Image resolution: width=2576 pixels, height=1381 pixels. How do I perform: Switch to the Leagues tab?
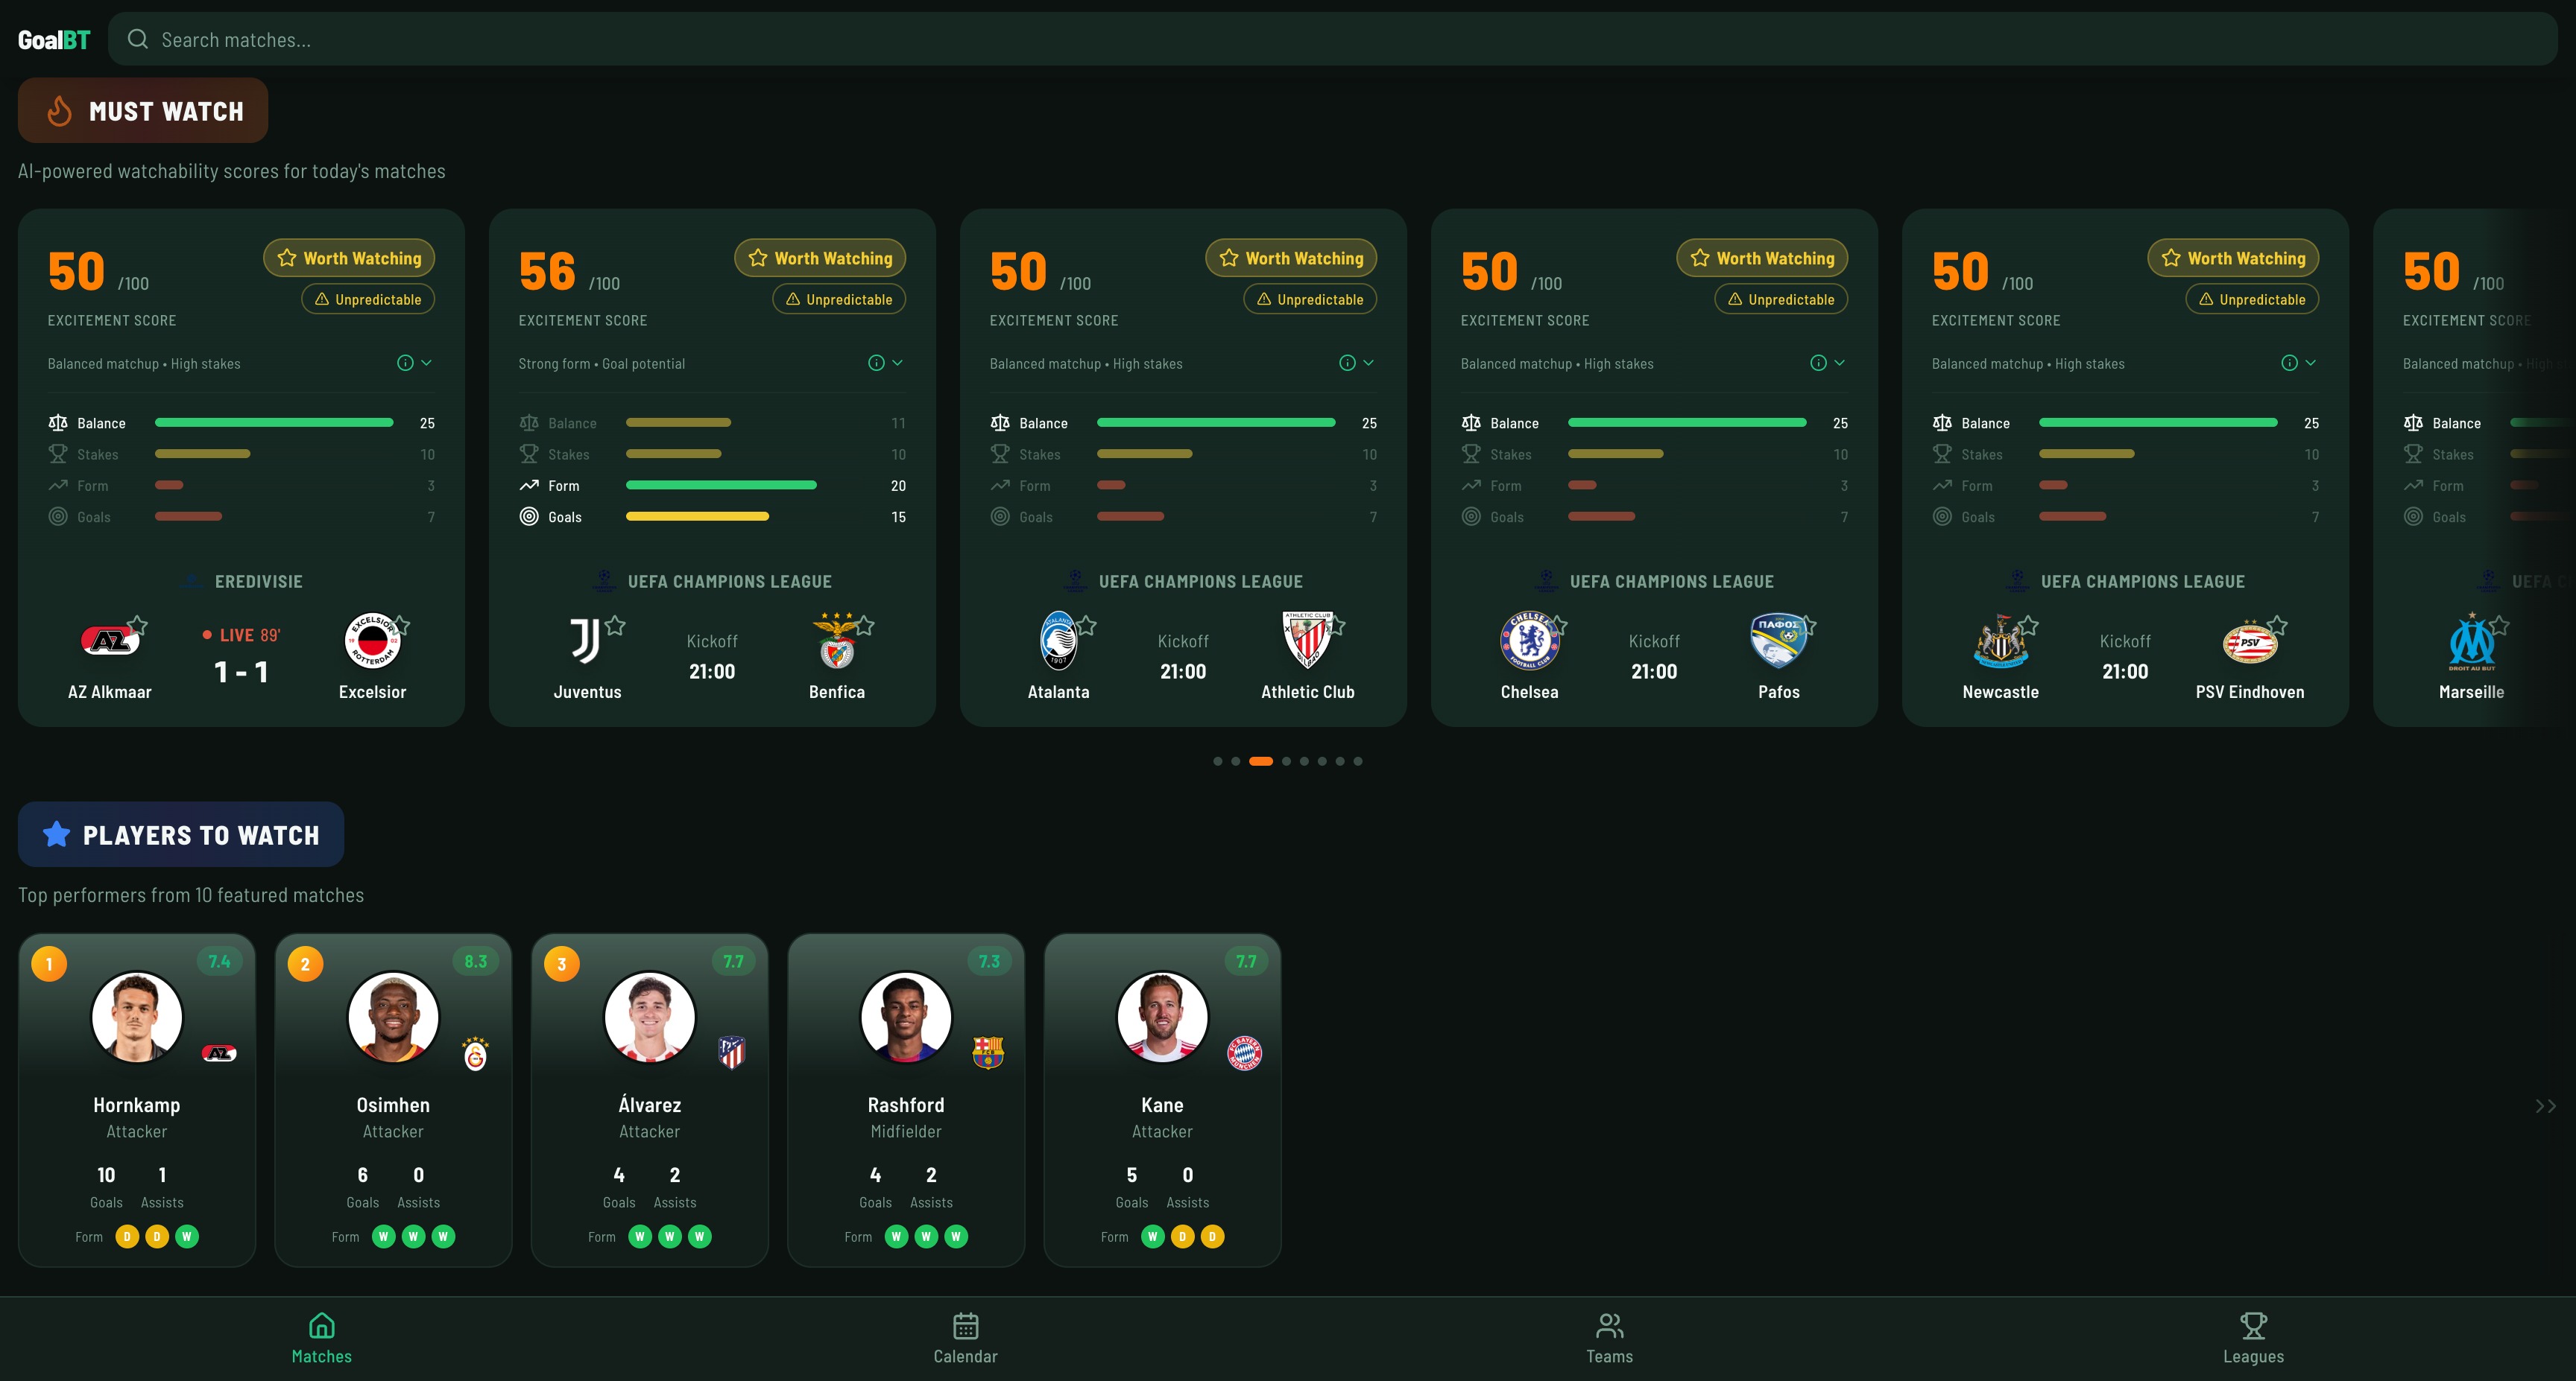[x=2253, y=1339]
